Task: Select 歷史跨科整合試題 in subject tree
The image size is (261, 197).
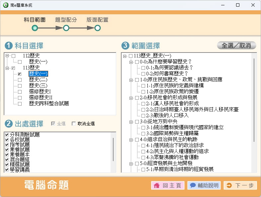Action: pyautogui.click(x=49, y=104)
